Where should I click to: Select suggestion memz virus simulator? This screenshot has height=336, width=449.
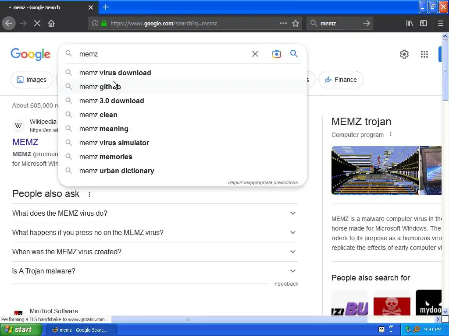182,143
